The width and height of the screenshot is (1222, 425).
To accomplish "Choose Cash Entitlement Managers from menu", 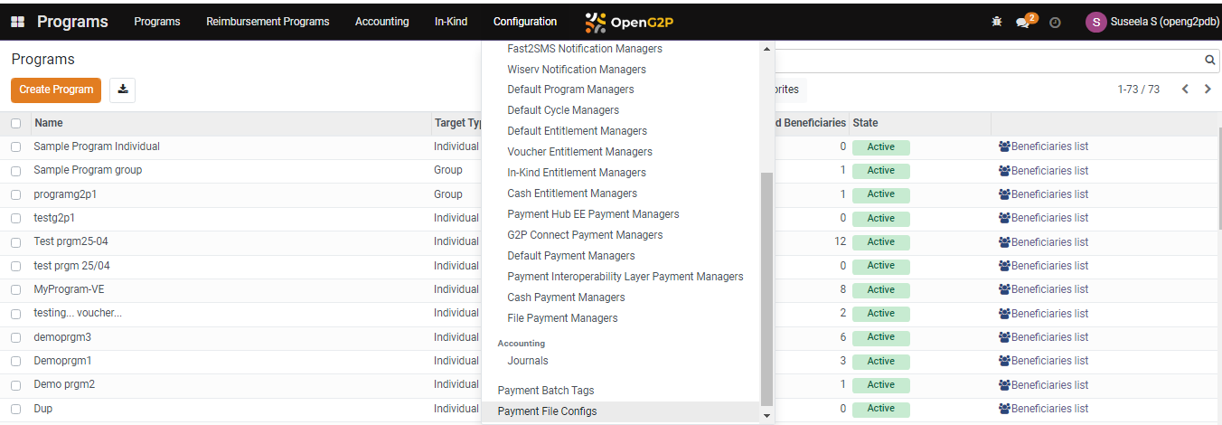I will click(x=572, y=194).
